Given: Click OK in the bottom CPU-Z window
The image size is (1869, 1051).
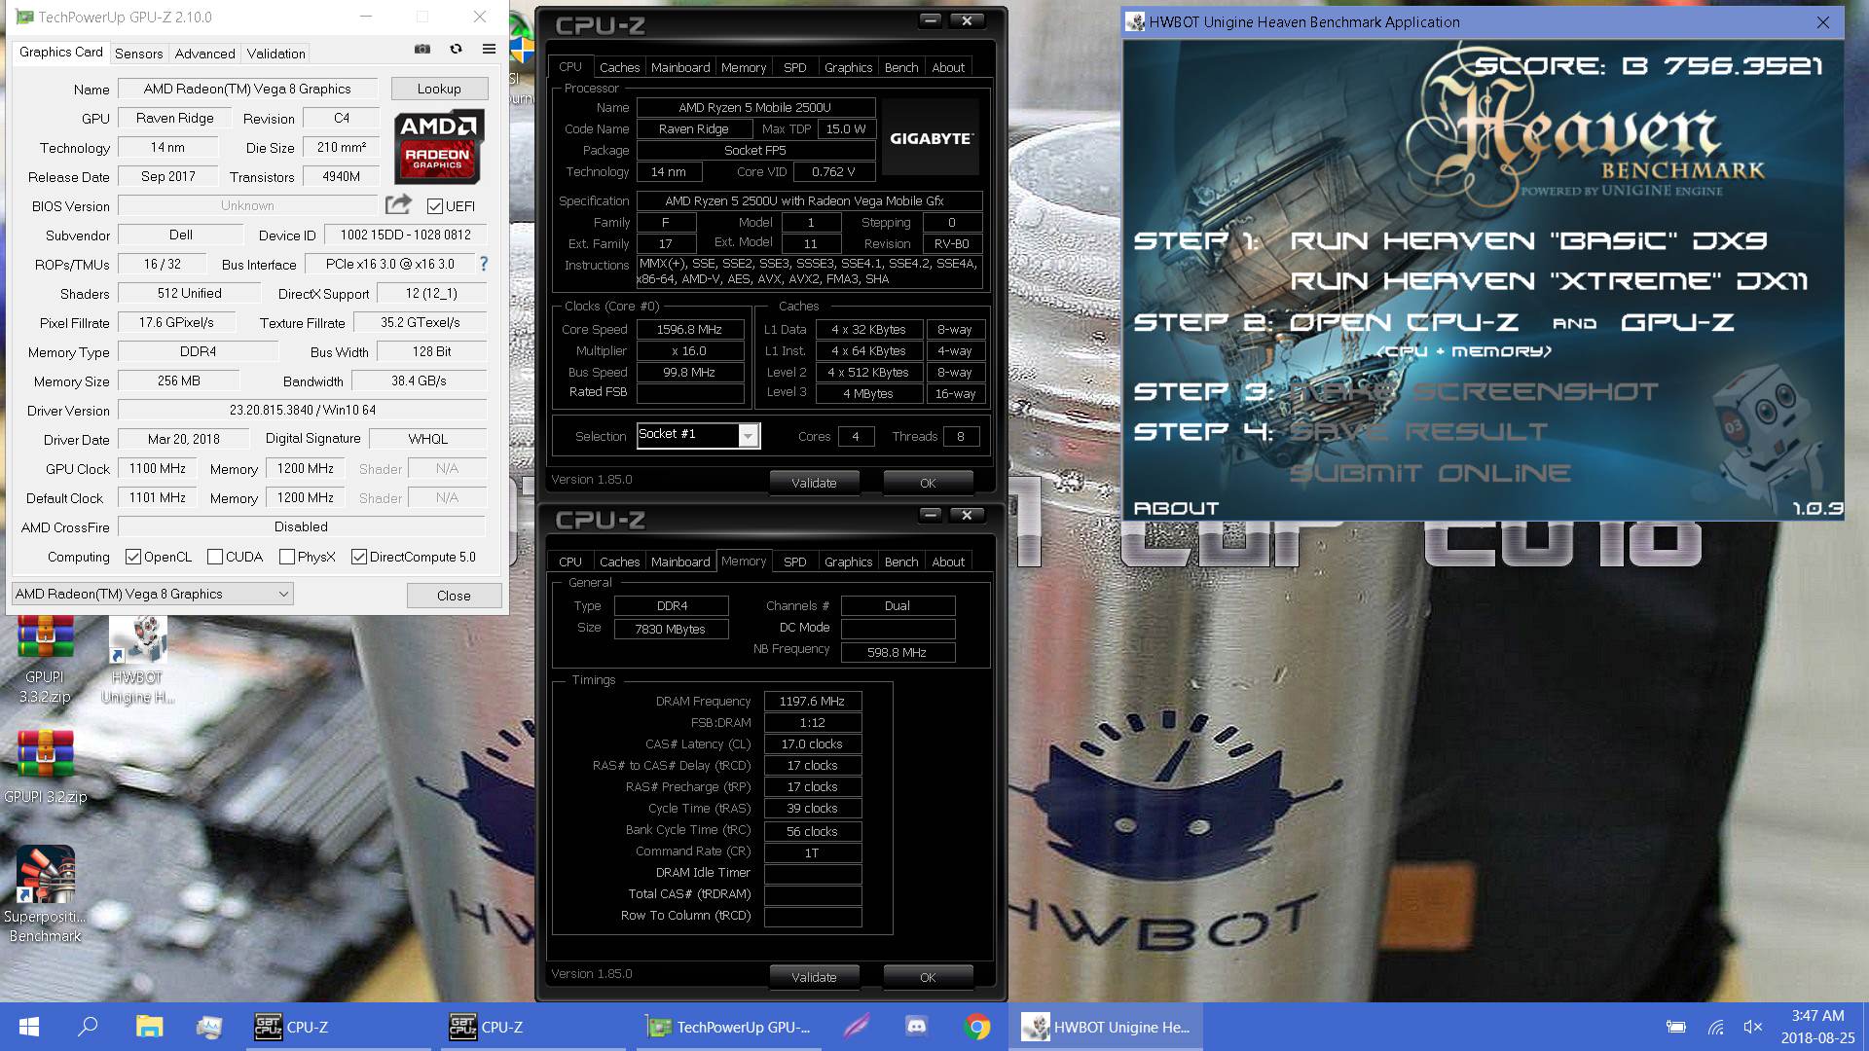Looking at the screenshot, I should [928, 977].
